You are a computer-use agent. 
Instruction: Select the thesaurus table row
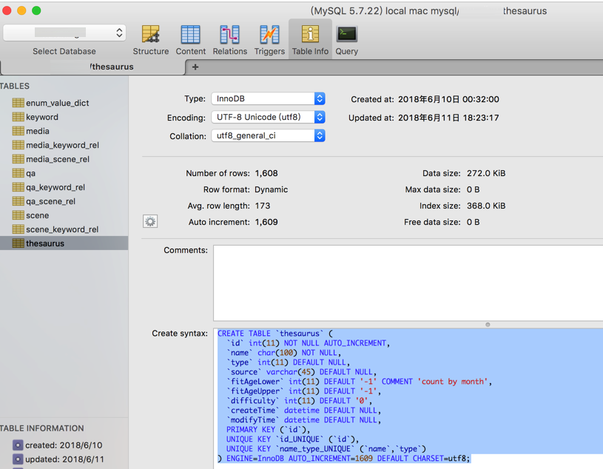(x=64, y=243)
